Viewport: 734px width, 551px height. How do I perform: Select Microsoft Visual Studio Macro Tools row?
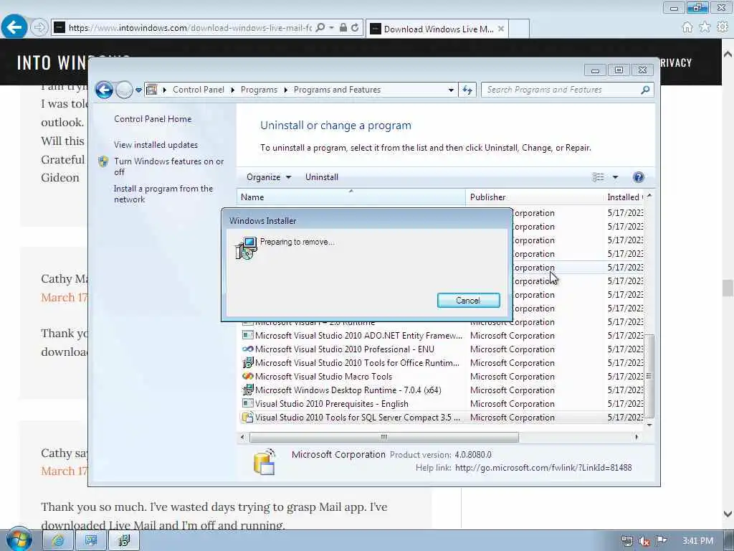[442, 376]
